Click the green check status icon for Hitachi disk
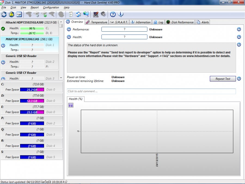The height and width of the screenshot is (184, 245). pos(3,29)
